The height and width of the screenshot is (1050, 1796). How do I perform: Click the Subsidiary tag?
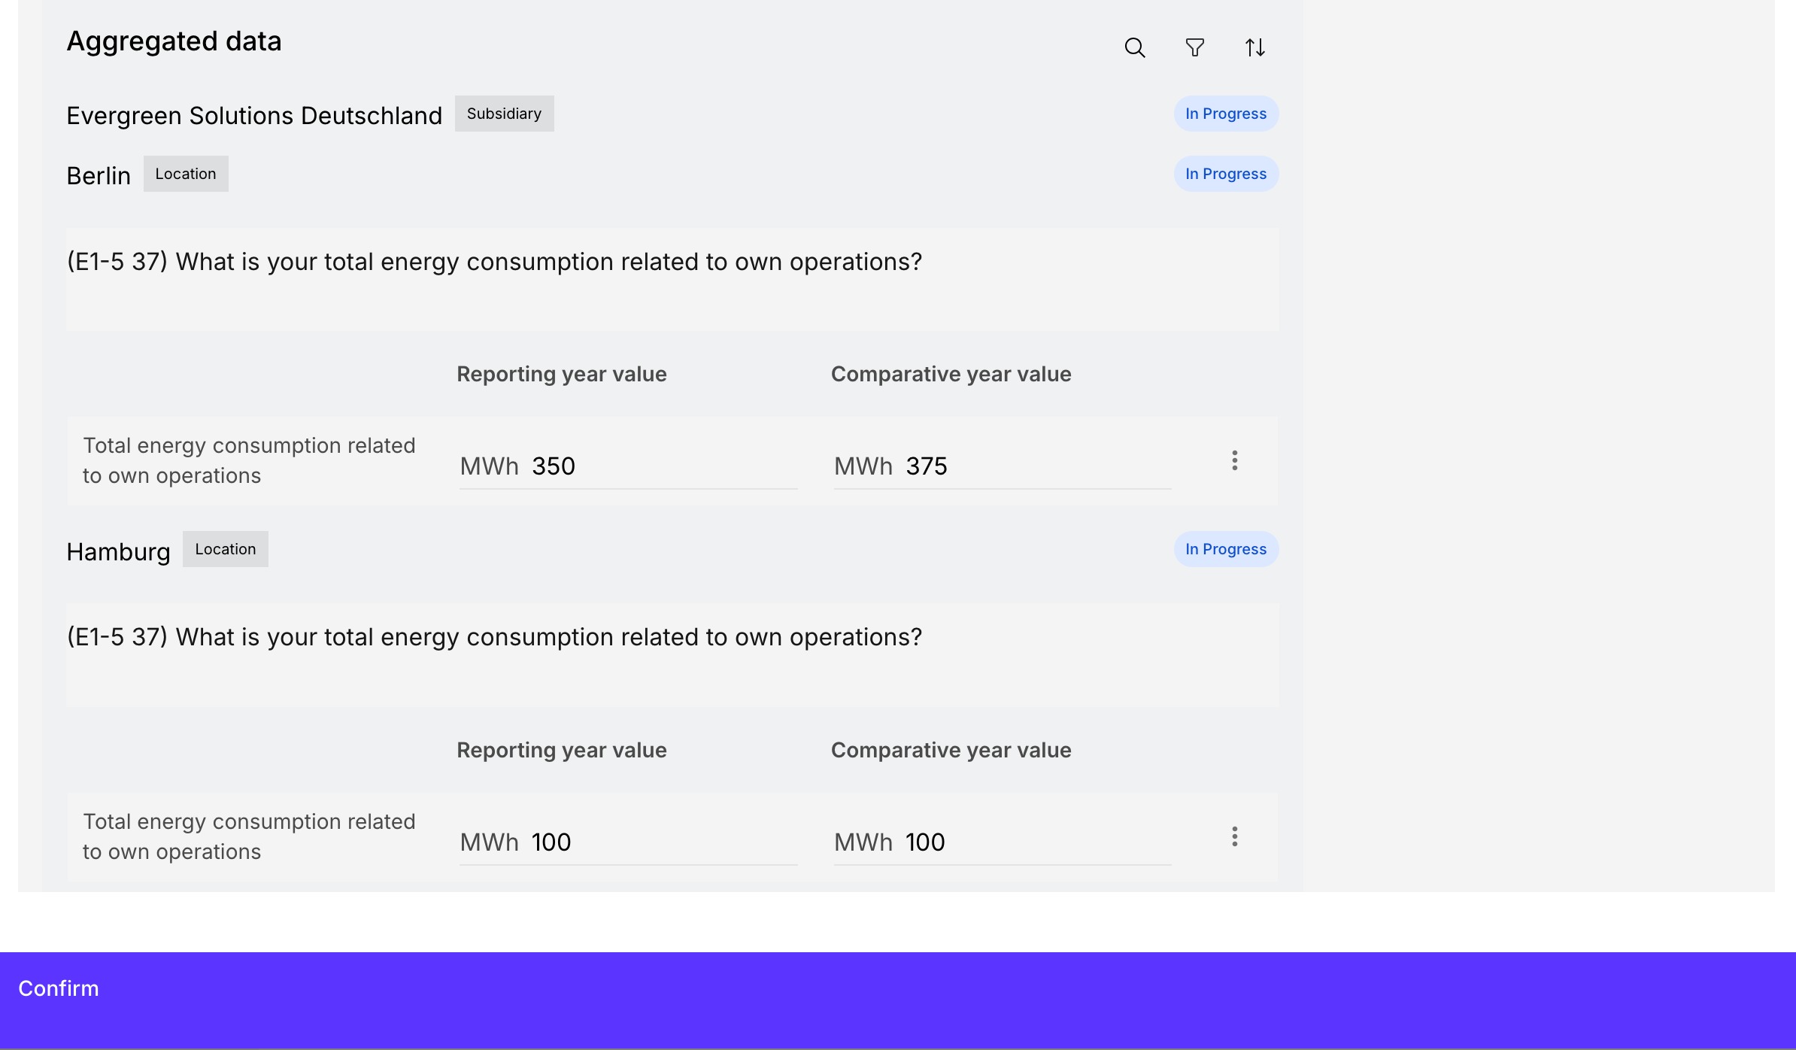pyautogui.click(x=504, y=114)
